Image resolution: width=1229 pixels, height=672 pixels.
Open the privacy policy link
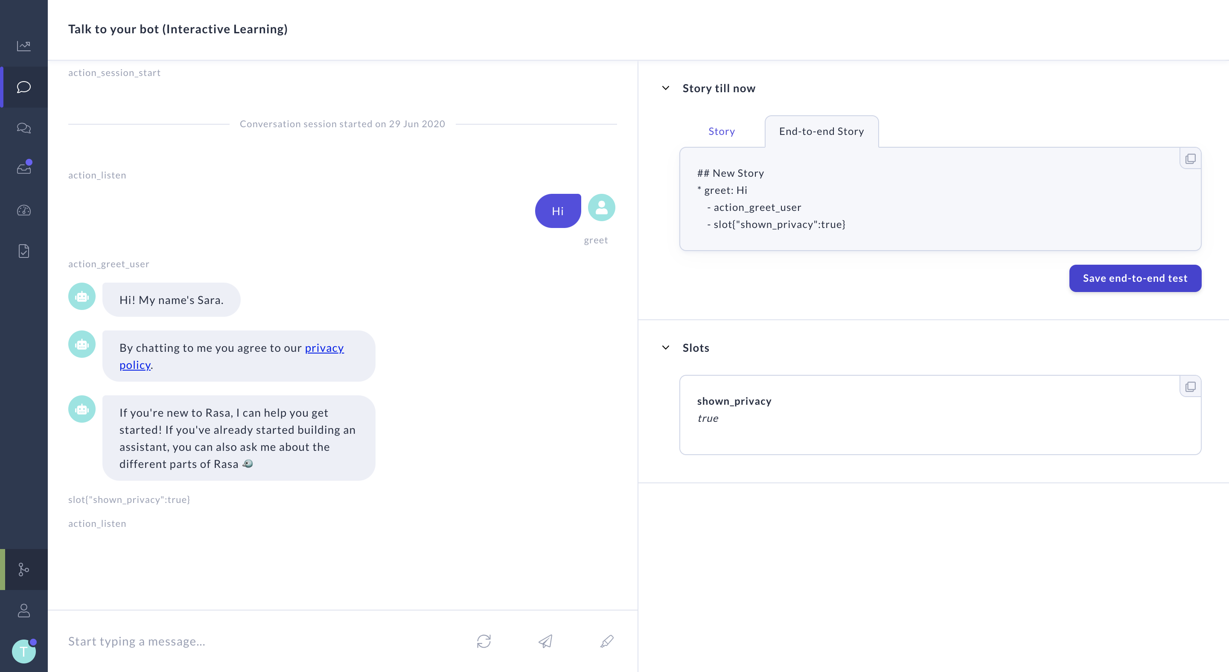[x=324, y=348]
